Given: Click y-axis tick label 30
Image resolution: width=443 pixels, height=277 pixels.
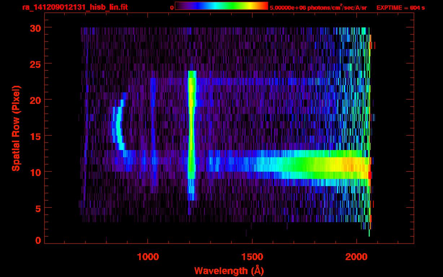Looking at the screenshot, I should [35, 28].
